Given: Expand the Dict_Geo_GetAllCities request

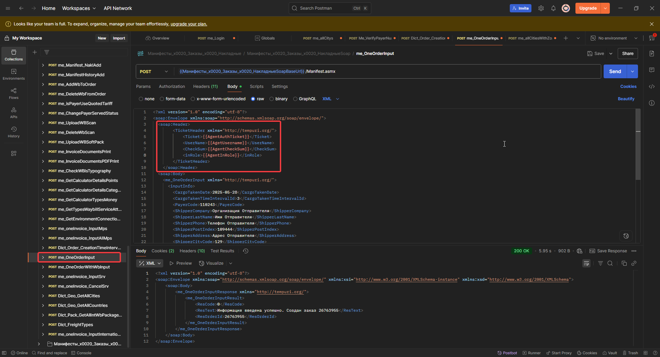Looking at the screenshot, I should [43, 296].
